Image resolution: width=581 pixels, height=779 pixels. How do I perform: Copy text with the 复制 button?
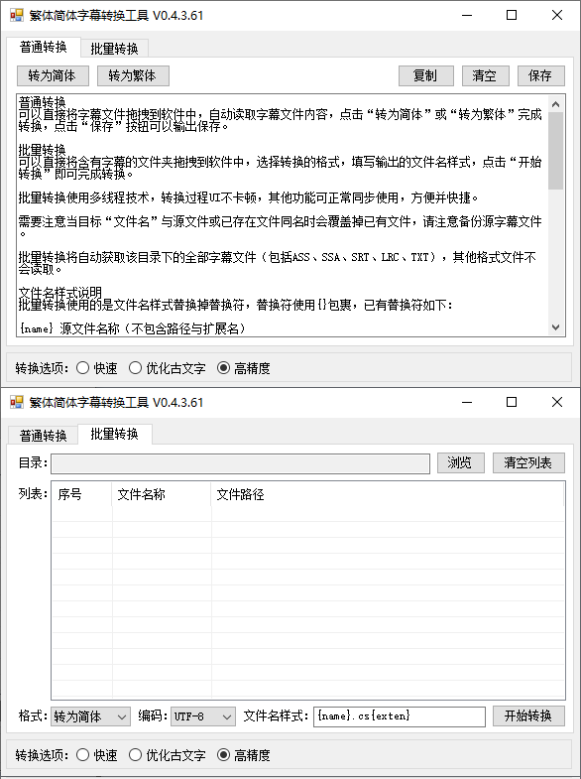[x=425, y=75]
